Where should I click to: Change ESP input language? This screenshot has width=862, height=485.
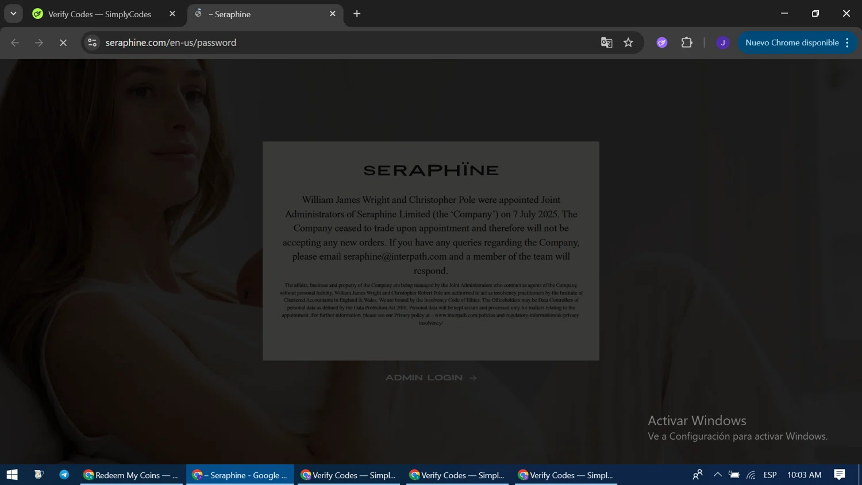[770, 475]
